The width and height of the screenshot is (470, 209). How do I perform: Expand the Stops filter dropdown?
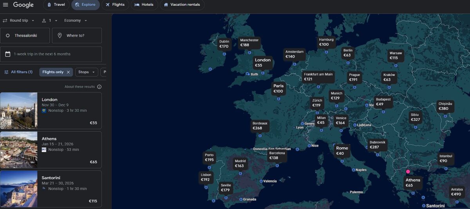coord(87,72)
